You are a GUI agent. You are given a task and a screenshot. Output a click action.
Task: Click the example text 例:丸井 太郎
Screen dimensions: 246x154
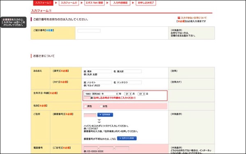coord(91,75)
